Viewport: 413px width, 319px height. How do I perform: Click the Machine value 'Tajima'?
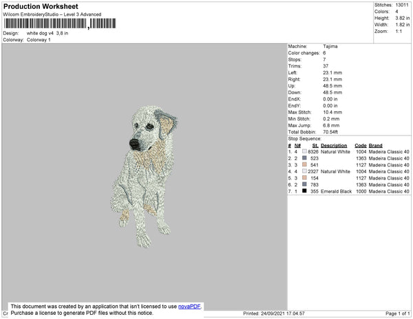pos(330,46)
